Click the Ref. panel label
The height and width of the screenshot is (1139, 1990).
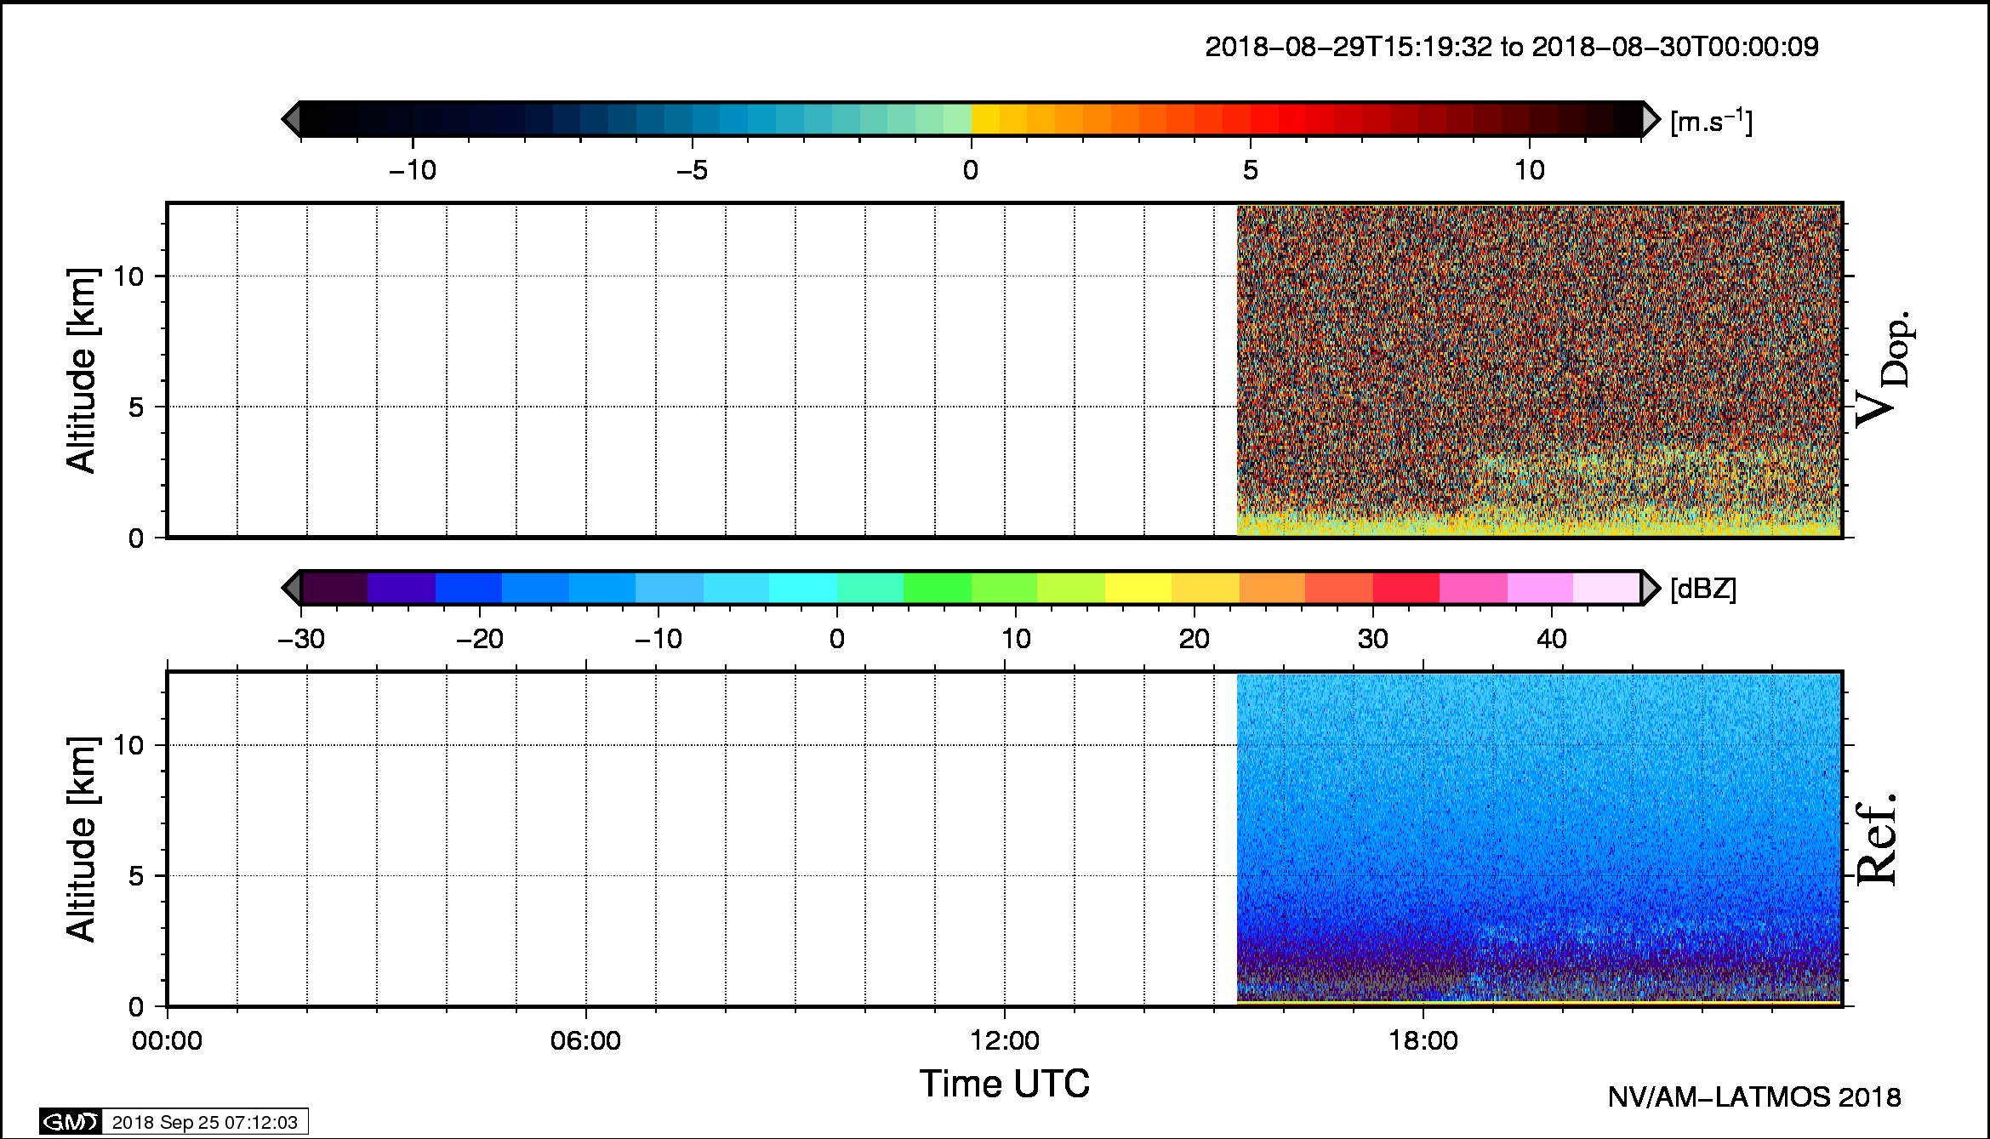1877,840
